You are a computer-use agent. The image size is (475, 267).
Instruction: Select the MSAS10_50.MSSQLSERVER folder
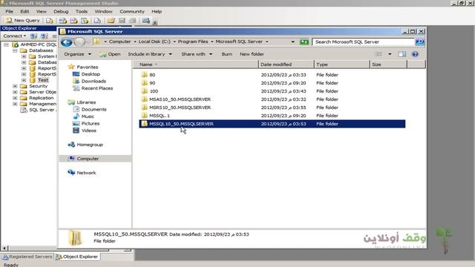click(180, 99)
